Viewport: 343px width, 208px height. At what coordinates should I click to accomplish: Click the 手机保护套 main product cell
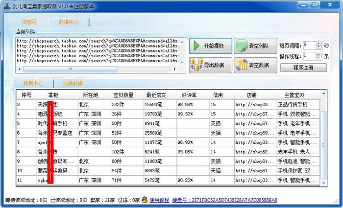[298, 171]
